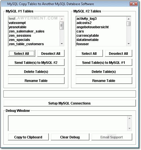
Task: Click scroll up arrow of MySQL #1 list
Action: pos(62,19)
